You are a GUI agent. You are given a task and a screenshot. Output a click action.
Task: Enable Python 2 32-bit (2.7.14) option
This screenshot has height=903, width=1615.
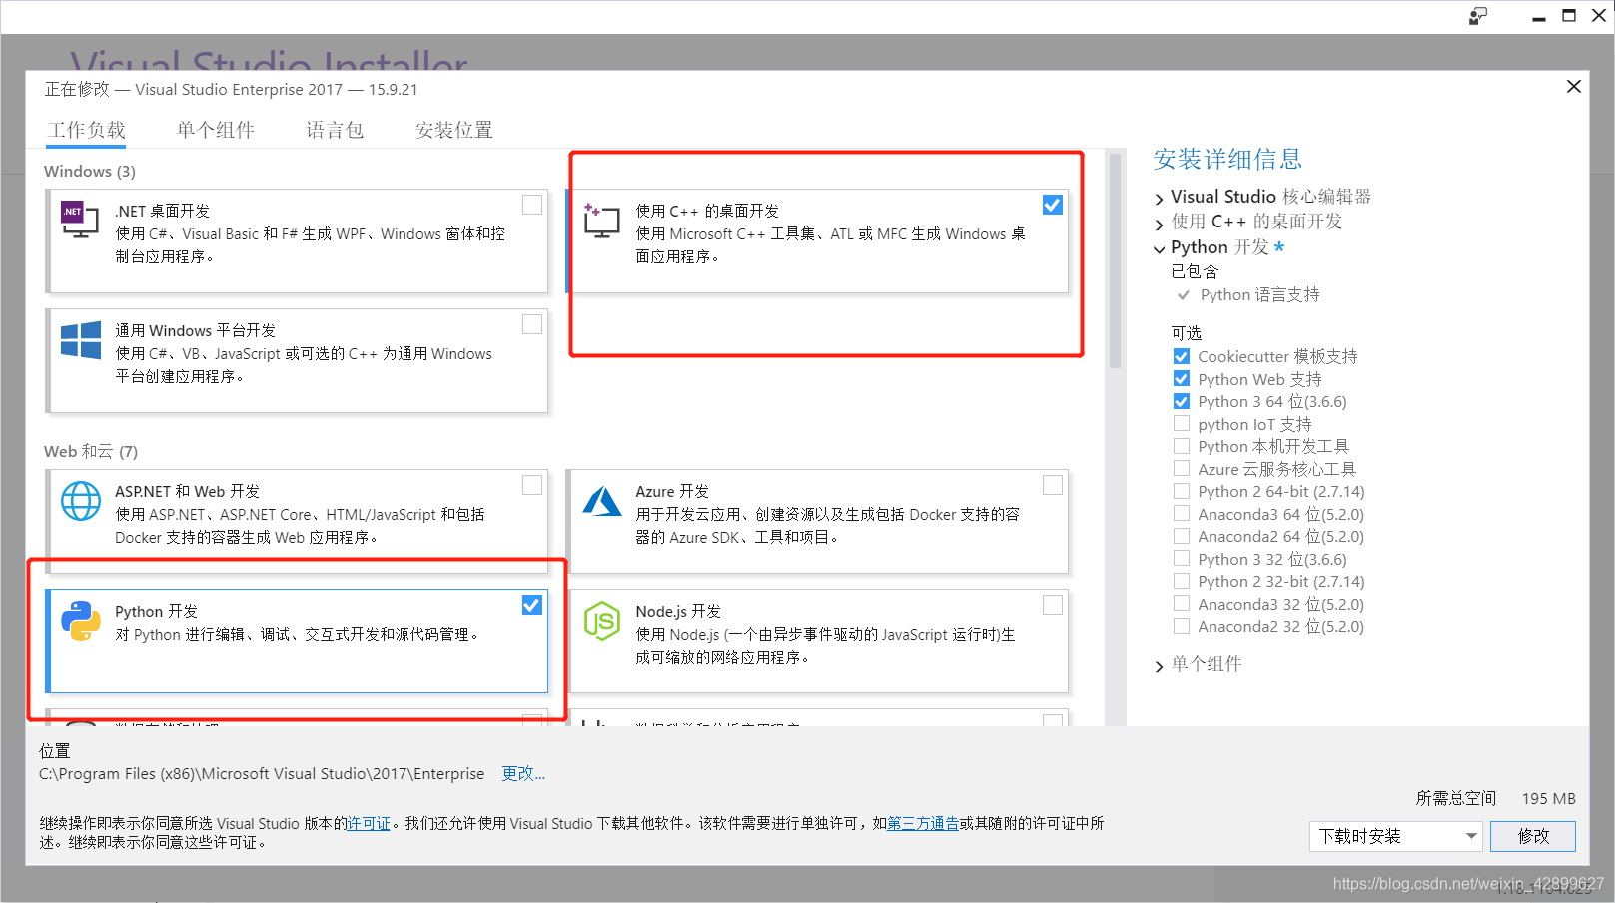(1182, 581)
